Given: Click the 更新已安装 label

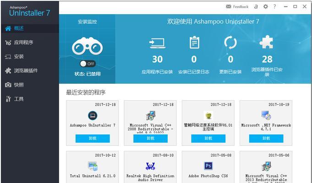Looking at the screenshot, I should (230, 72).
